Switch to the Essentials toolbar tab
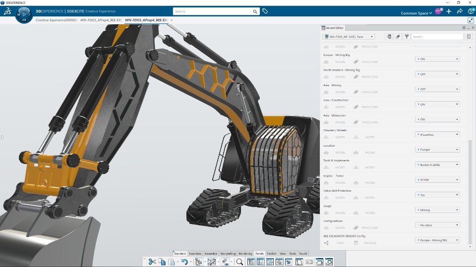This screenshot has width=476, height=267. pyautogui.click(x=195, y=254)
